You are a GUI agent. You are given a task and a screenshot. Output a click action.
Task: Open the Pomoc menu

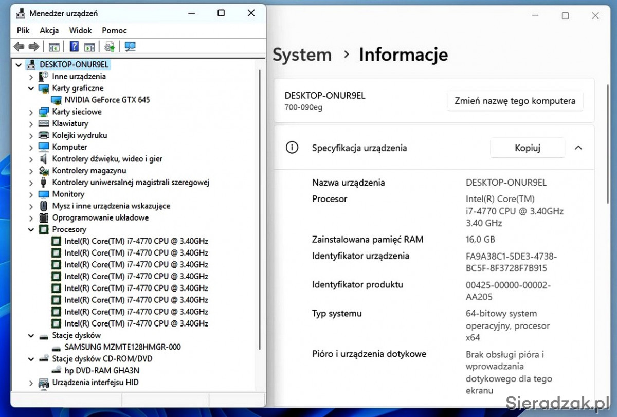114,30
